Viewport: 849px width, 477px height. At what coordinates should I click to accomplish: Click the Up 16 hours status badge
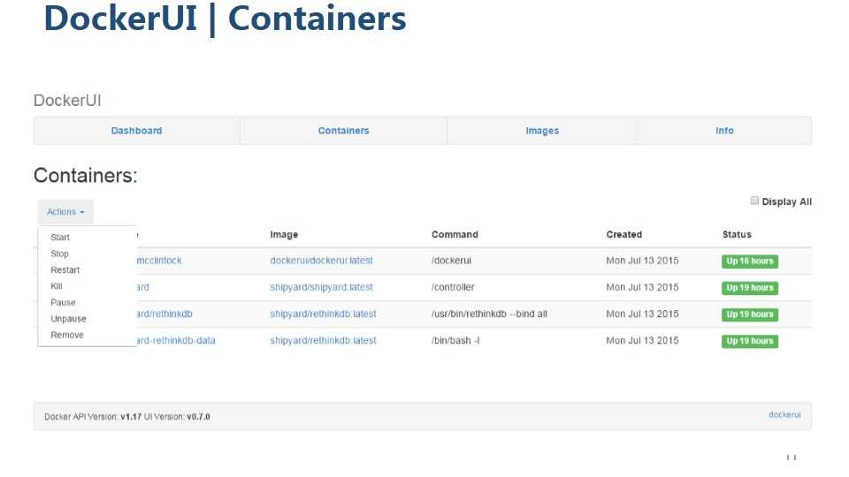pos(750,261)
